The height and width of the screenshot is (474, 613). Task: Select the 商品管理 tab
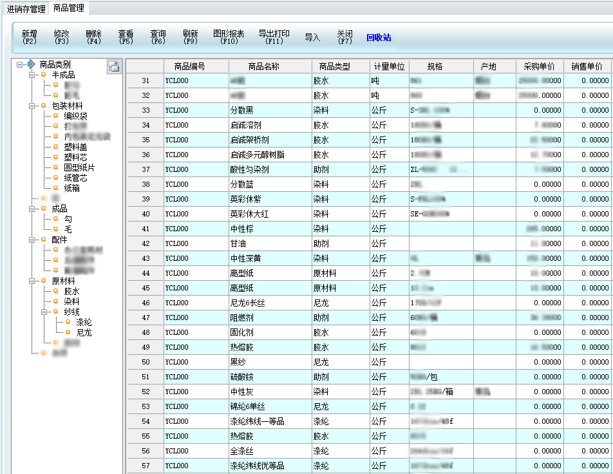[69, 8]
